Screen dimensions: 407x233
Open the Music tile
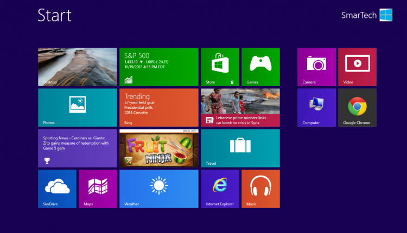pyautogui.click(x=260, y=189)
